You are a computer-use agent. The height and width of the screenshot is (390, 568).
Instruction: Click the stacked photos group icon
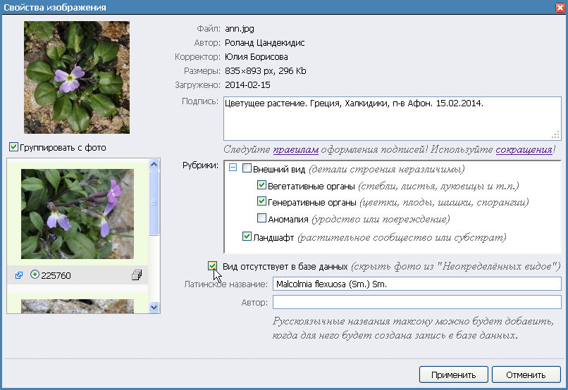(137, 275)
